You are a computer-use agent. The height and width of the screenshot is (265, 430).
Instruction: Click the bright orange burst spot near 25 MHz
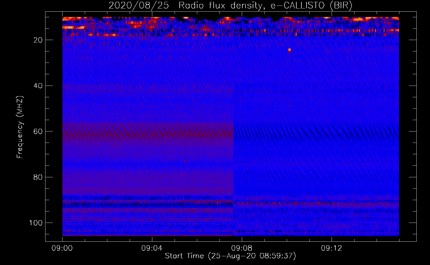pyautogui.click(x=289, y=50)
